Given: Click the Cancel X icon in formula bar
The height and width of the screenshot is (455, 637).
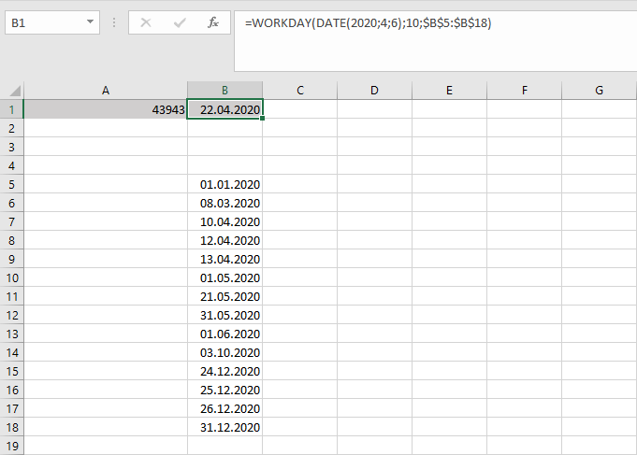Looking at the screenshot, I should [145, 22].
